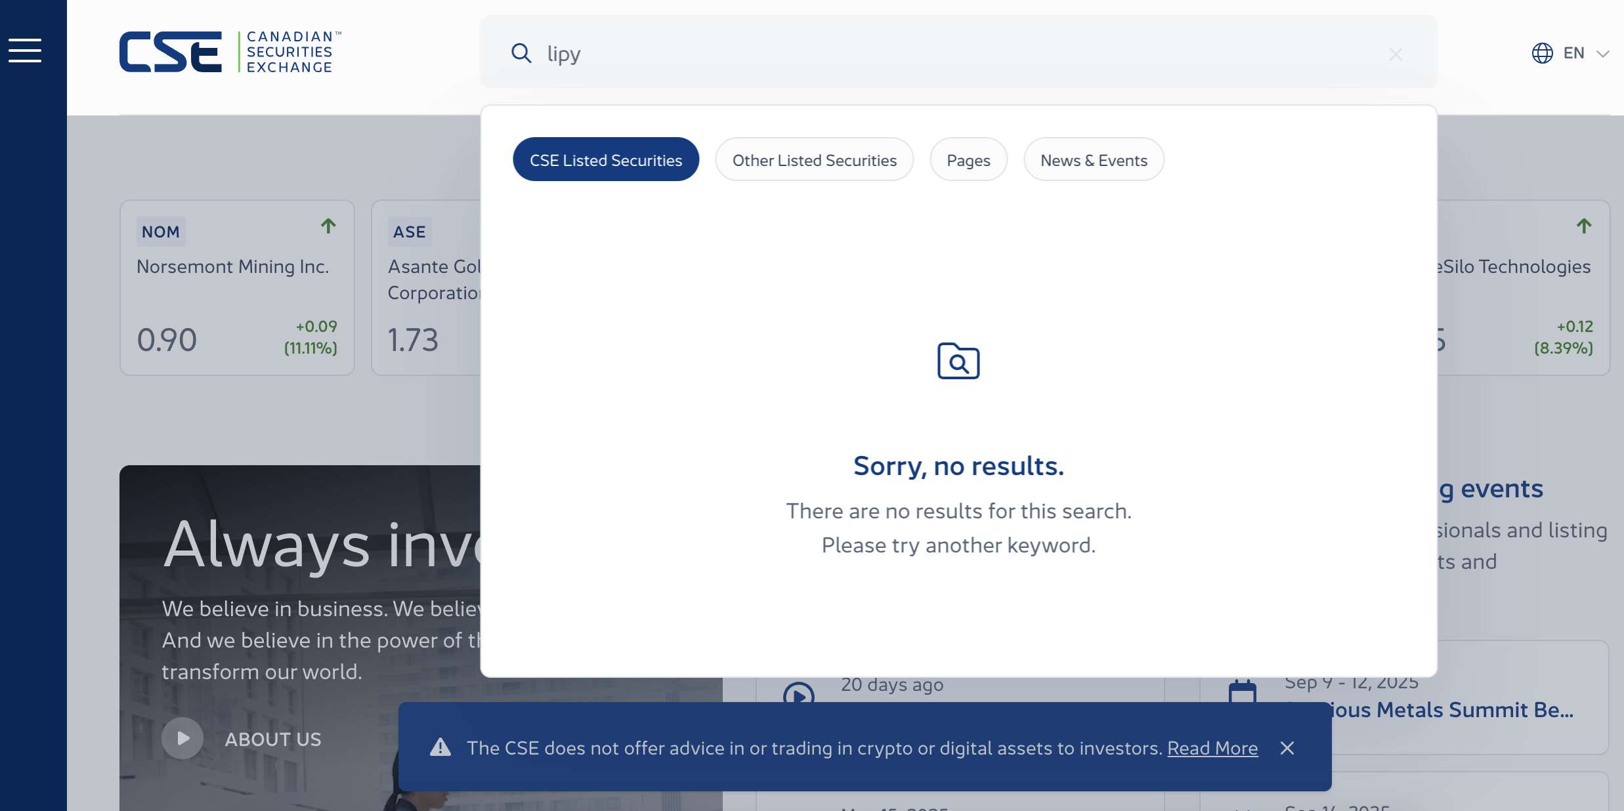Open the Read More link
This screenshot has width=1624, height=811.
(1212, 748)
